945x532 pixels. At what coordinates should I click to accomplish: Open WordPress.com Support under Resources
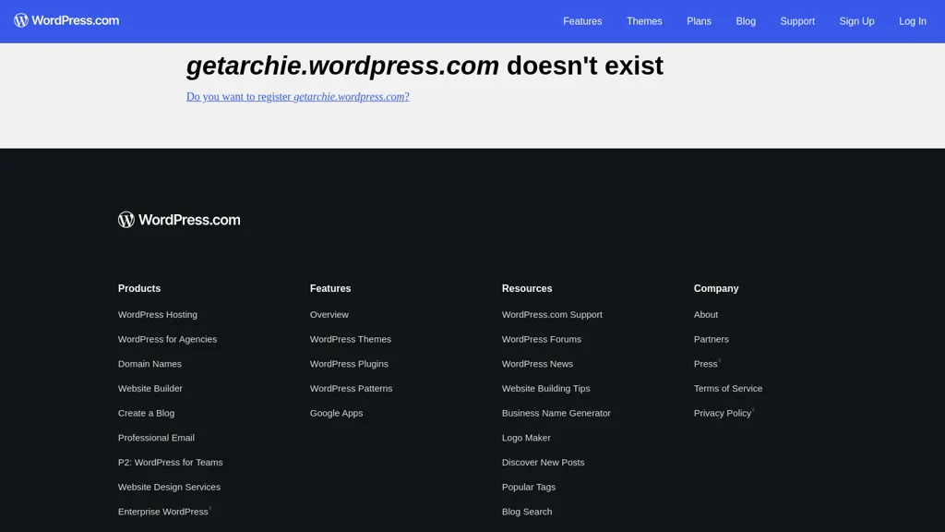click(552, 315)
